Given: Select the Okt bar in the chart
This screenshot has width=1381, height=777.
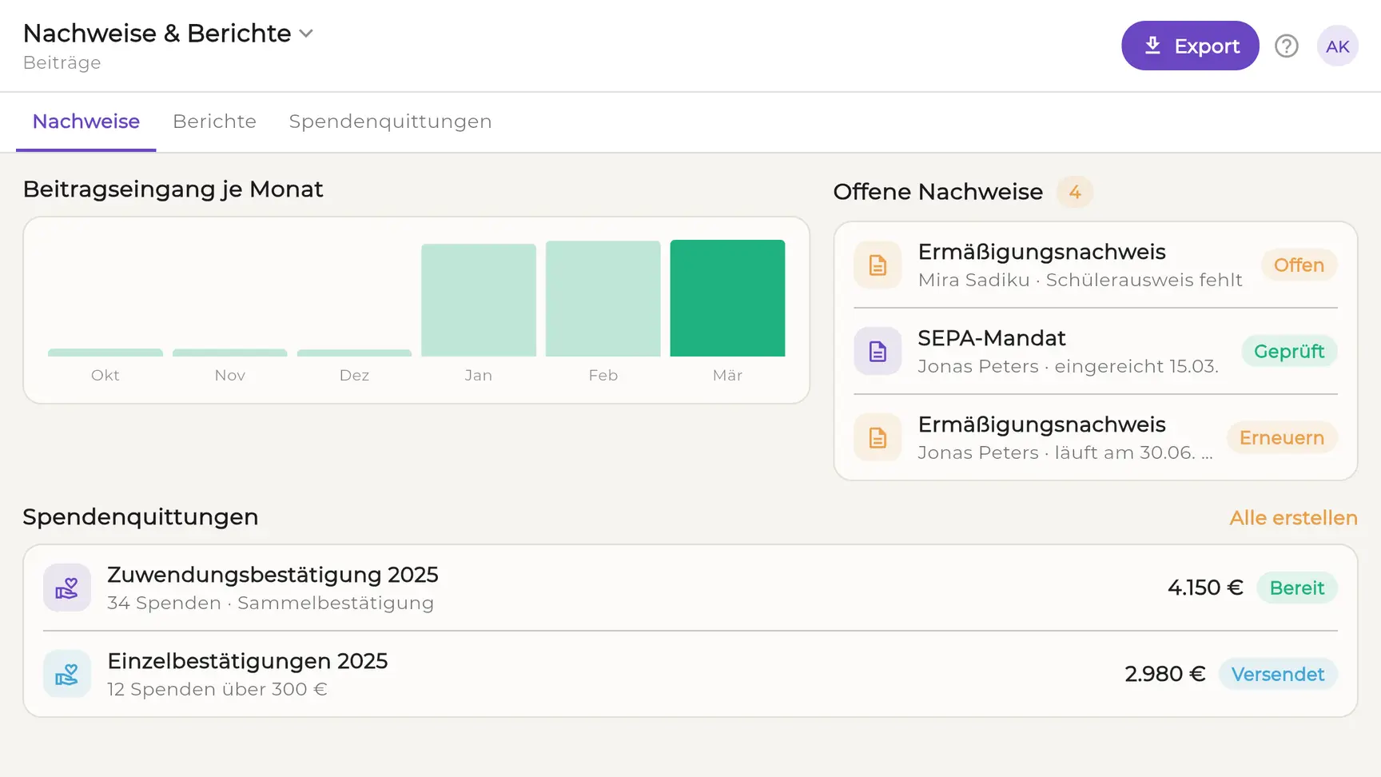Looking at the screenshot, I should [x=105, y=353].
